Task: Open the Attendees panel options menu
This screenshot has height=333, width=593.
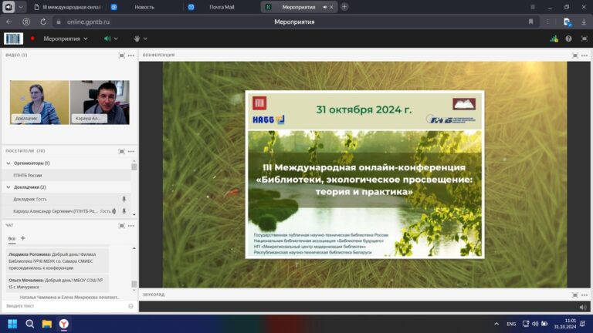Action: 131,151
